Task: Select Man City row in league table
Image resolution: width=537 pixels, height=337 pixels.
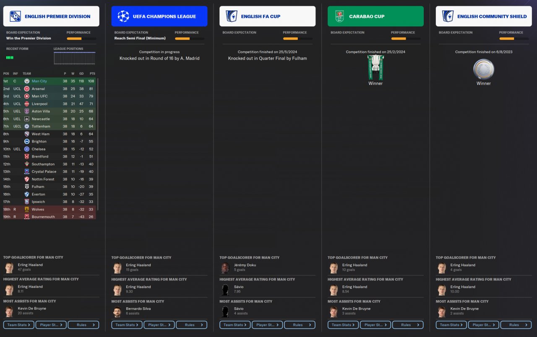Action: tap(50, 81)
